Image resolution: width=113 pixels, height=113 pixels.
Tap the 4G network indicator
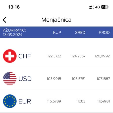point(97,7)
